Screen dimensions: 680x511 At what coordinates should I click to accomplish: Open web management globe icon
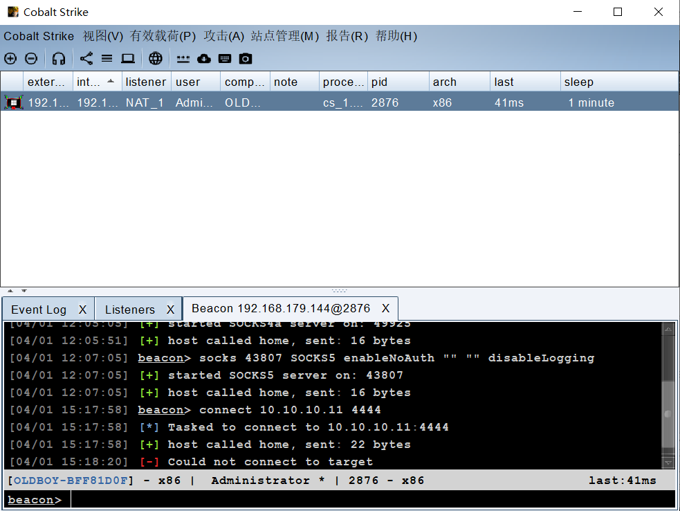[x=155, y=59]
